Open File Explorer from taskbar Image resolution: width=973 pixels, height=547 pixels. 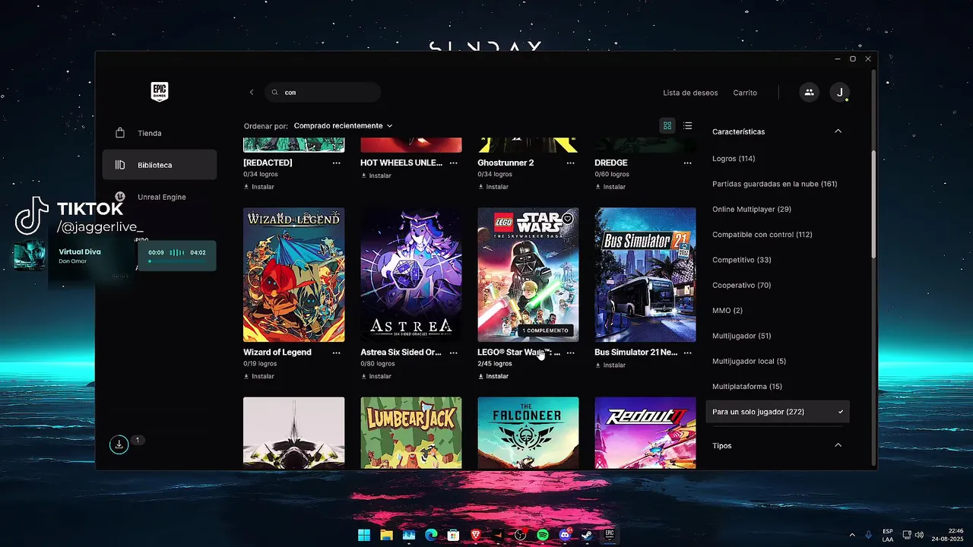pos(386,535)
